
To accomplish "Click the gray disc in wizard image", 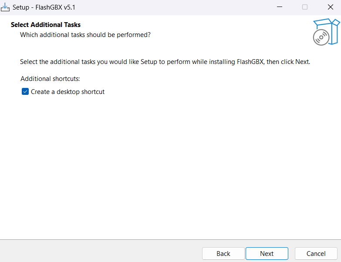I will coord(321,37).
